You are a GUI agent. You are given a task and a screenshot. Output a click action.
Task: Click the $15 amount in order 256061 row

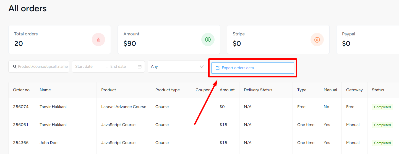click(223, 125)
